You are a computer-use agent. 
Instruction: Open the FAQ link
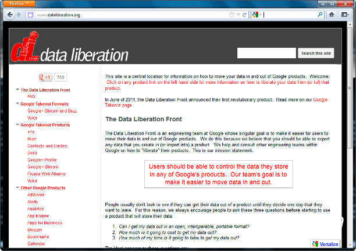tap(31, 97)
